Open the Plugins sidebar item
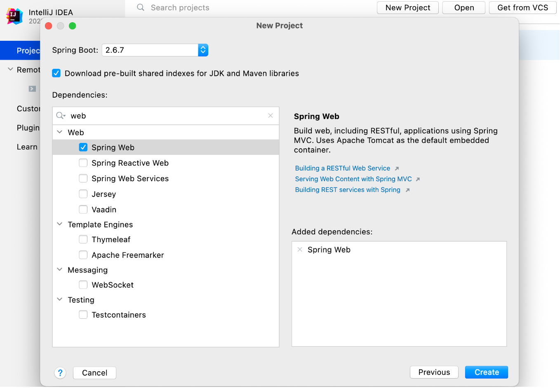The image size is (560, 388). [x=28, y=128]
